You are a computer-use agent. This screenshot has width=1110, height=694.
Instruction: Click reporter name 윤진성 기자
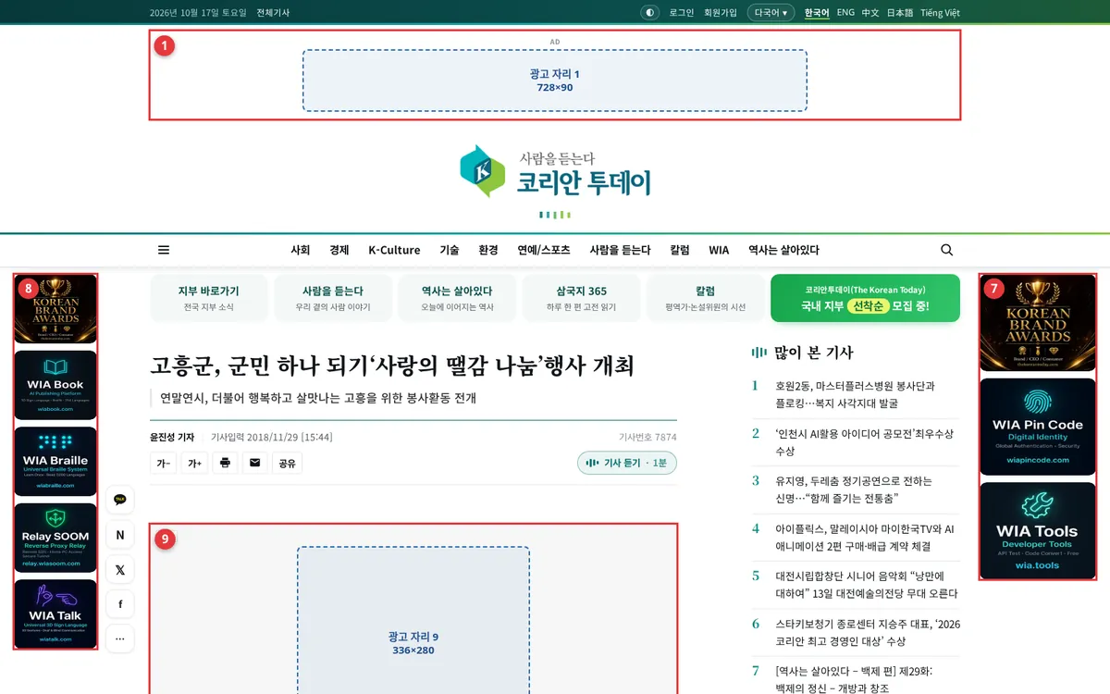[172, 437]
